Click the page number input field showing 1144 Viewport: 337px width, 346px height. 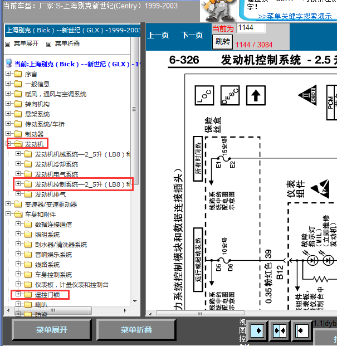point(251,28)
